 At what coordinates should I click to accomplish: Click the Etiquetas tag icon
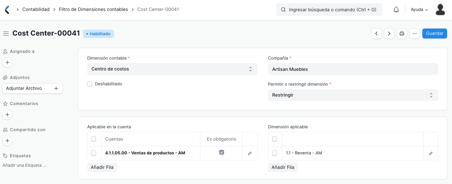coord(5,156)
